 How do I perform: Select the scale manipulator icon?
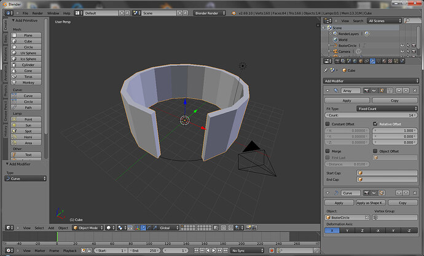155,228
